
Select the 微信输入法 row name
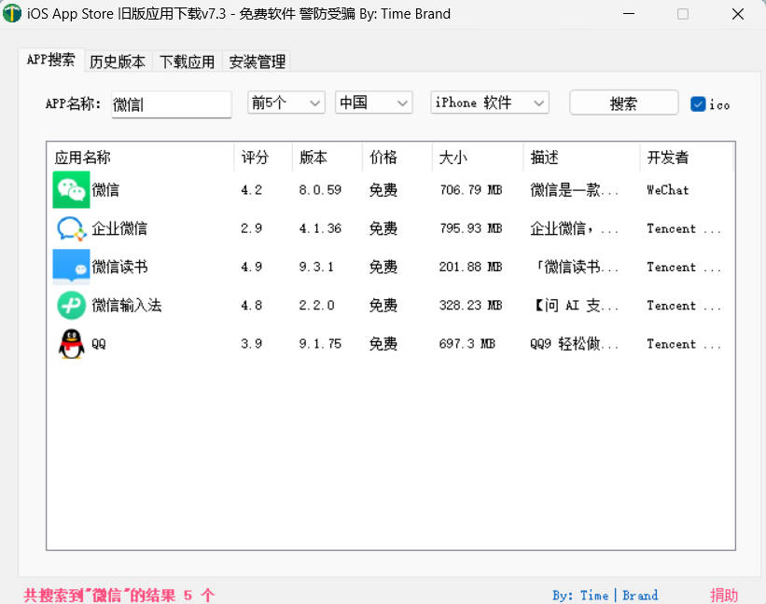(x=127, y=306)
